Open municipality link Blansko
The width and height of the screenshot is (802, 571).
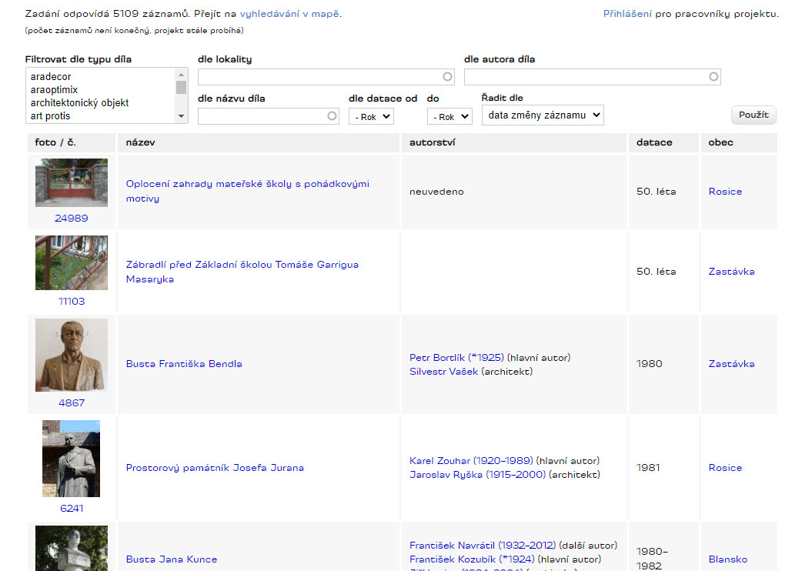coord(727,559)
